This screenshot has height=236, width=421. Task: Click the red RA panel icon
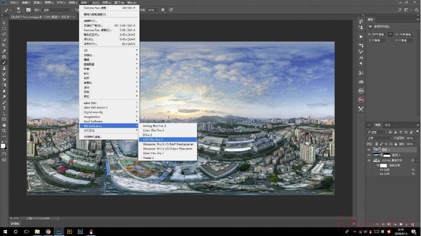pos(361,100)
